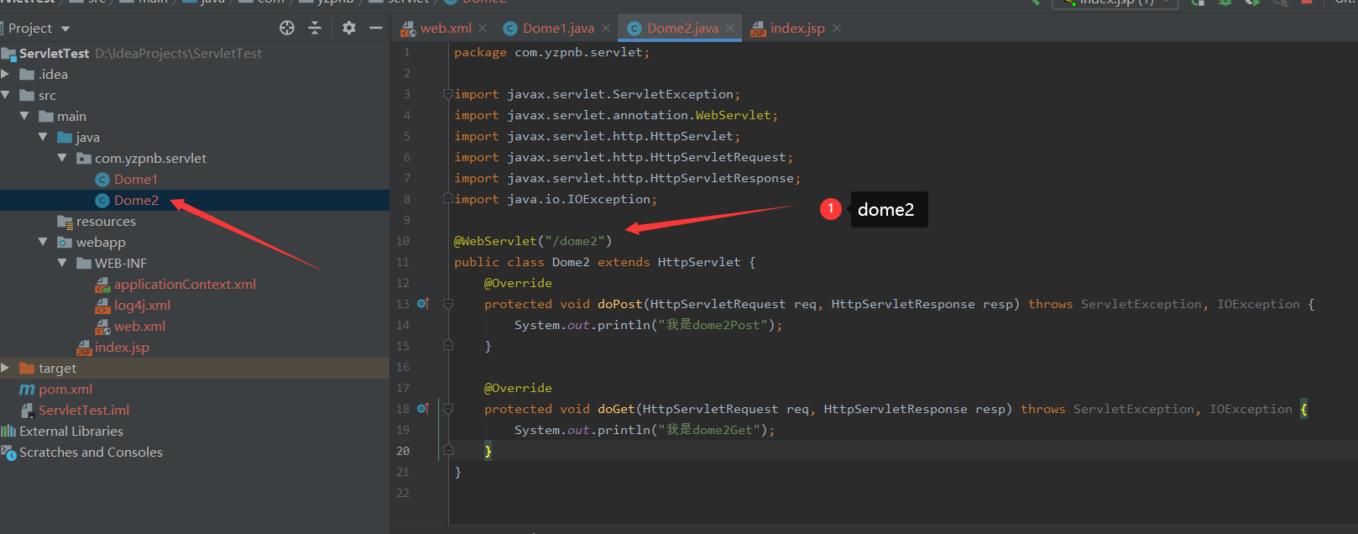Viewport: 1358px width, 534px height.
Task: Fold the imports block at line 3
Action: [x=448, y=94]
